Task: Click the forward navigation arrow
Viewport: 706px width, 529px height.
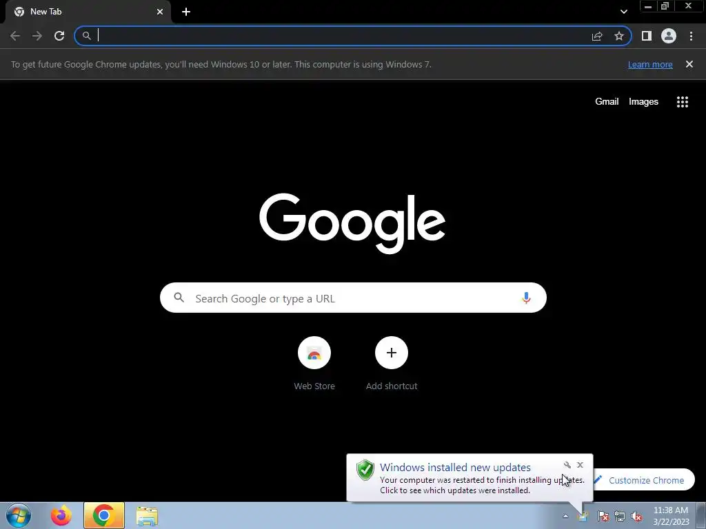Action: click(37, 36)
